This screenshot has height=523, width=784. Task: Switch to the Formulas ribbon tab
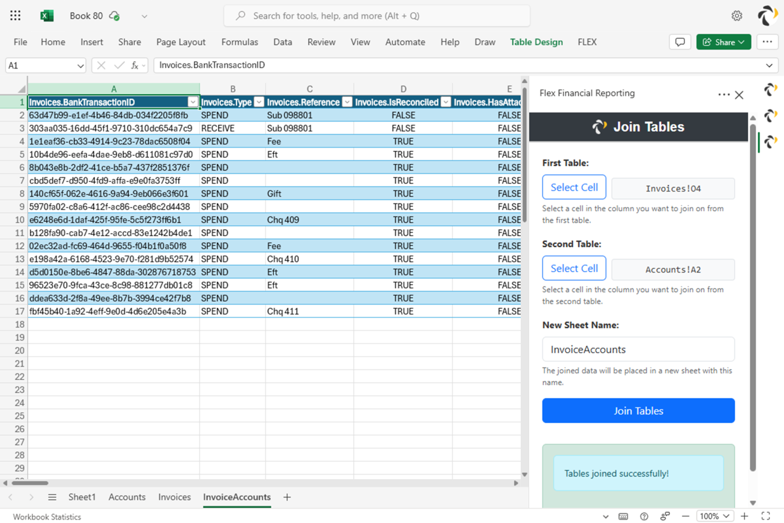(x=240, y=42)
